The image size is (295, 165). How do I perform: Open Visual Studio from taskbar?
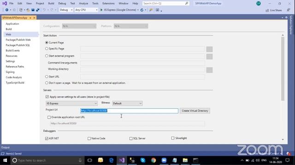[122, 160]
